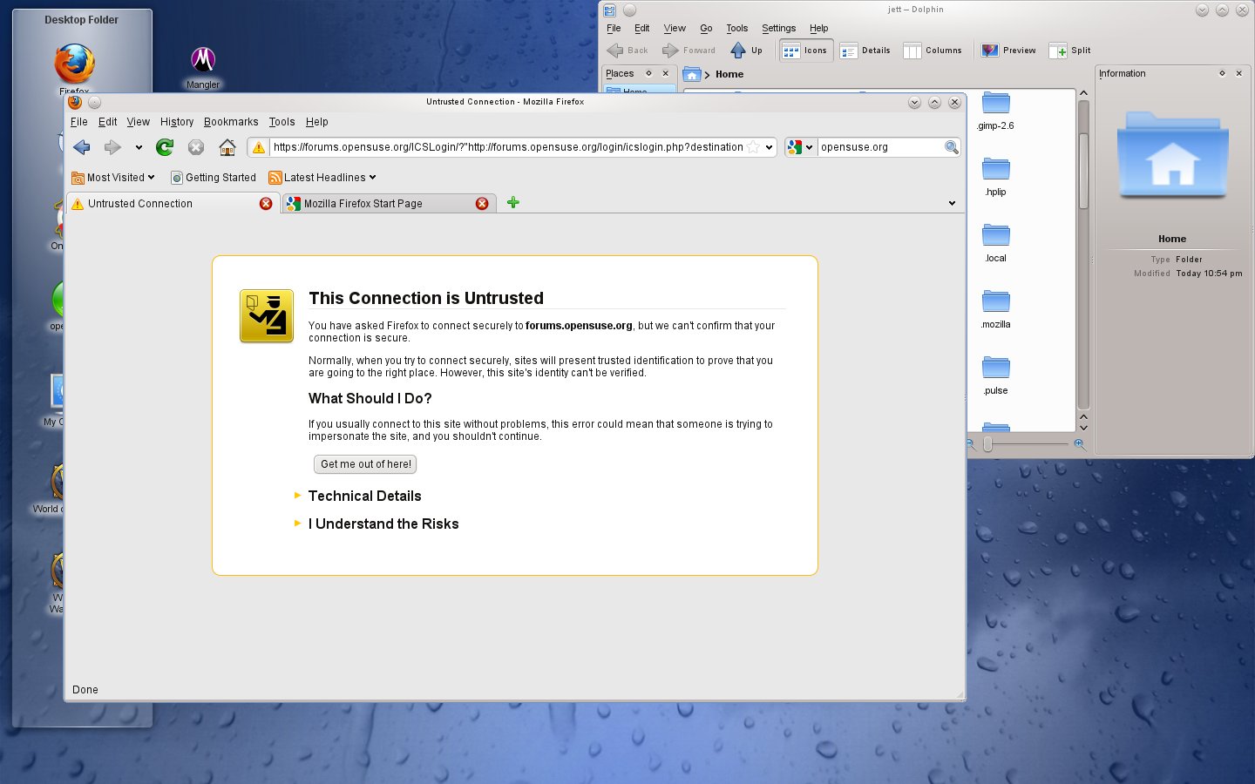This screenshot has width=1255, height=784.
Task: Select the .local folder in Dolphin
Action: point(995,244)
